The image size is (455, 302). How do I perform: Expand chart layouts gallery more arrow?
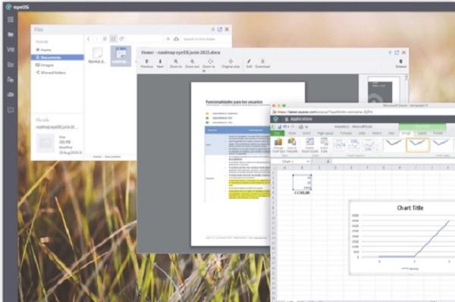click(377, 149)
